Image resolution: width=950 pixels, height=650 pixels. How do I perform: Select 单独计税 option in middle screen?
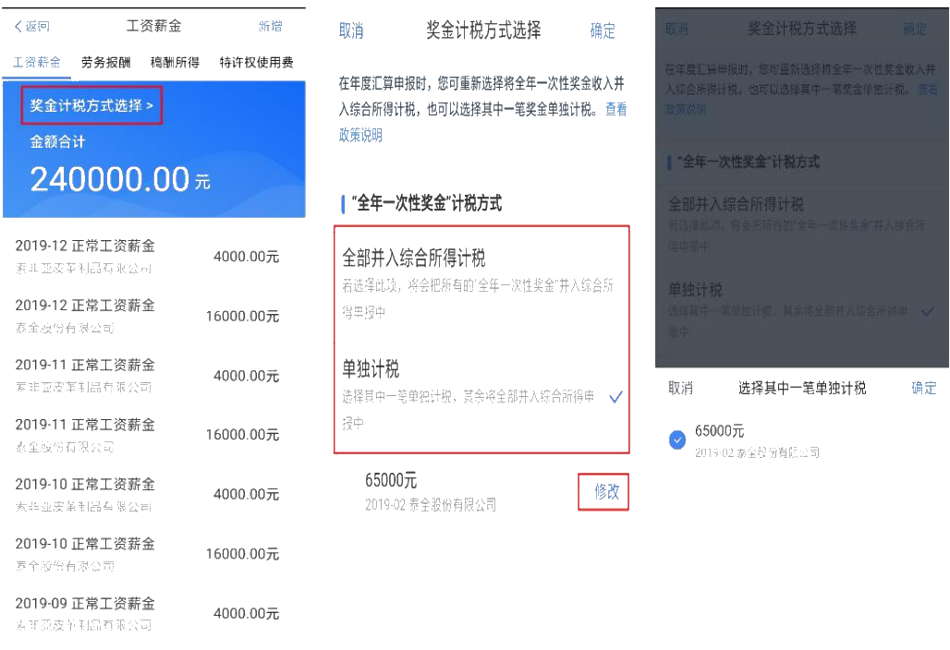point(481,395)
